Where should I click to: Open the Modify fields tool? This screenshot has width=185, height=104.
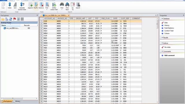(36, 5)
